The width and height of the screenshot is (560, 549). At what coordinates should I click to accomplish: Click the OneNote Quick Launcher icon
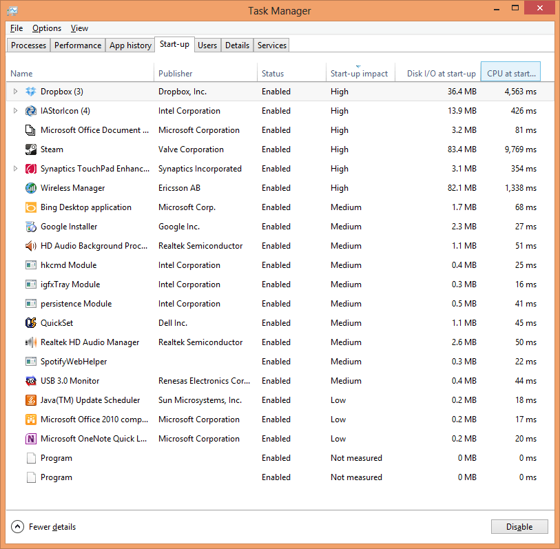(x=31, y=439)
